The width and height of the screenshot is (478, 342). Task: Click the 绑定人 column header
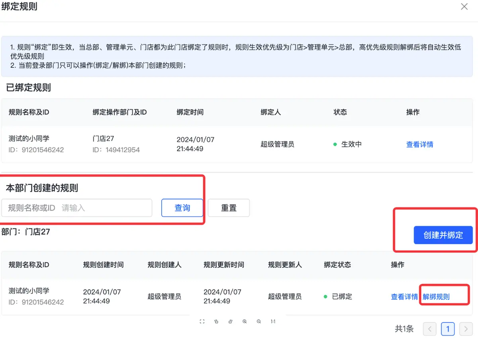click(x=271, y=112)
